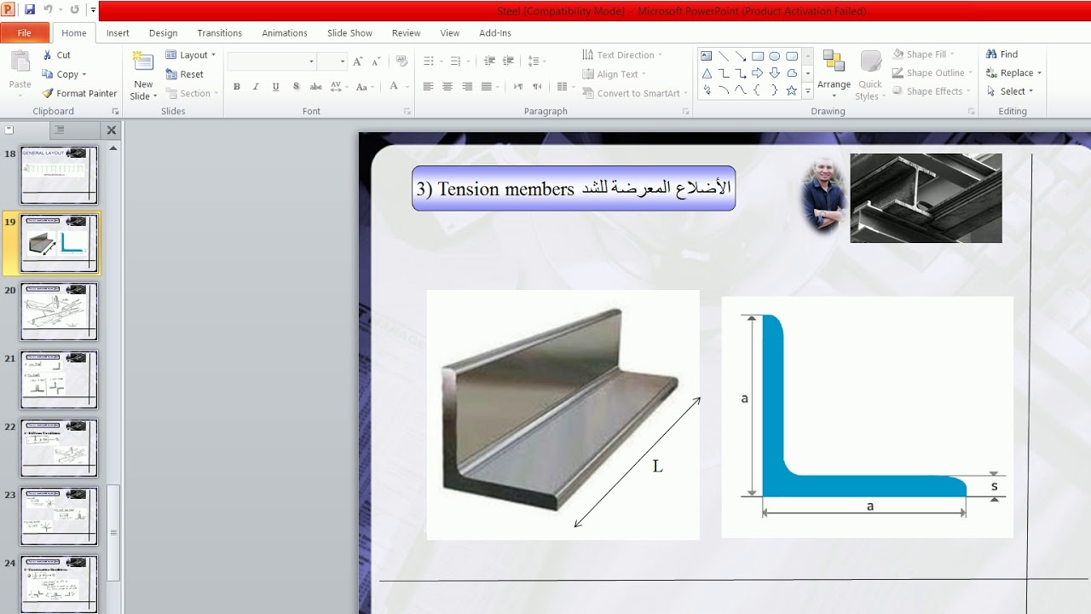Open the Replace dropdown
The height and width of the screenshot is (614, 1091).
[x=1013, y=72]
